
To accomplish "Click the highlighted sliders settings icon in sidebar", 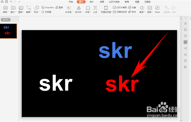I will click(185, 42).
